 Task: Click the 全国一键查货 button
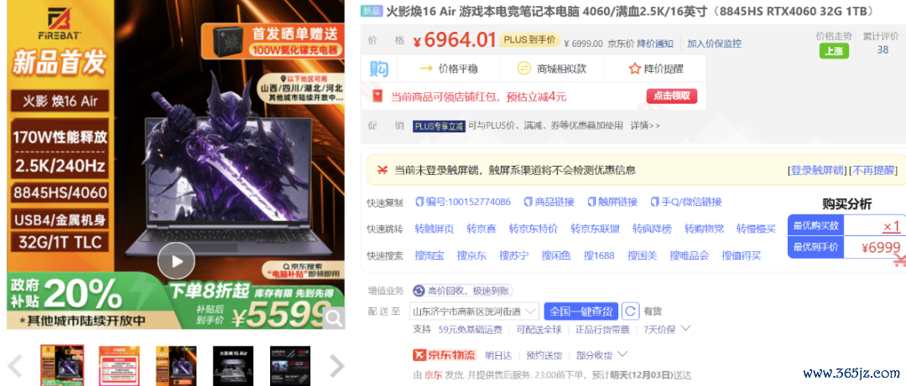pos(581,311)
